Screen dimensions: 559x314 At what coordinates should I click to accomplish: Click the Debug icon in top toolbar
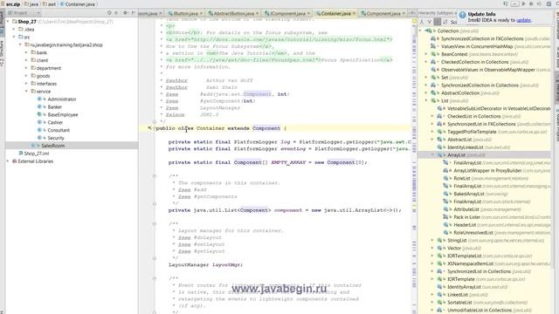[x=531, y=3]
